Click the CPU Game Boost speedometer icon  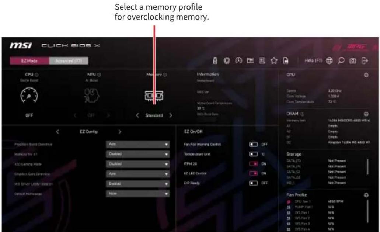(x=29, y=95)
